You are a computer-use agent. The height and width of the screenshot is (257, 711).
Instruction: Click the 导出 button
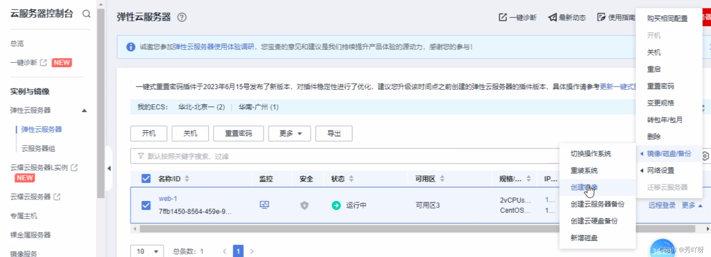(x=334, y=134)
